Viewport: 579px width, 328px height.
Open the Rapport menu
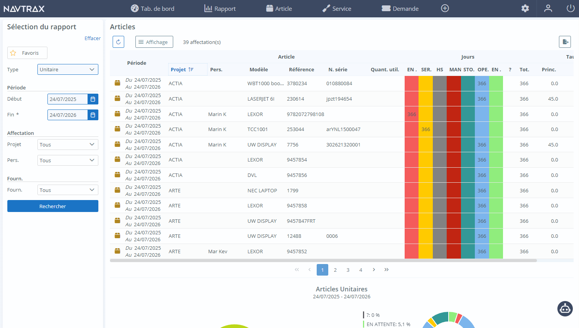pos(220,8)
